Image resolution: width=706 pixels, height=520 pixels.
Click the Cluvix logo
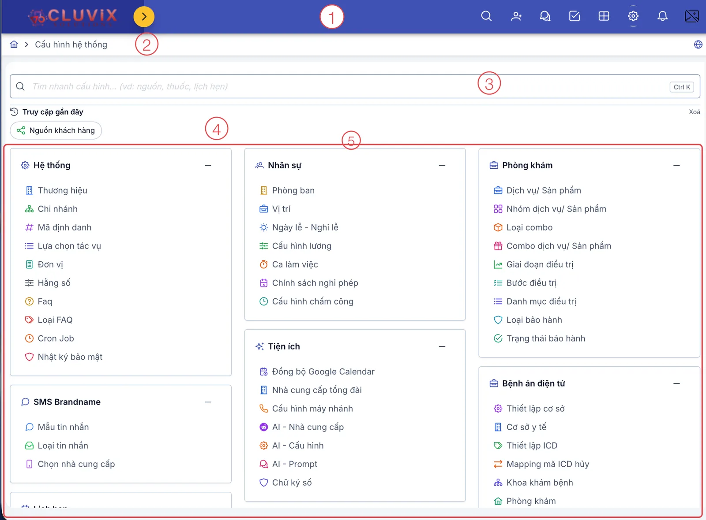73,17
